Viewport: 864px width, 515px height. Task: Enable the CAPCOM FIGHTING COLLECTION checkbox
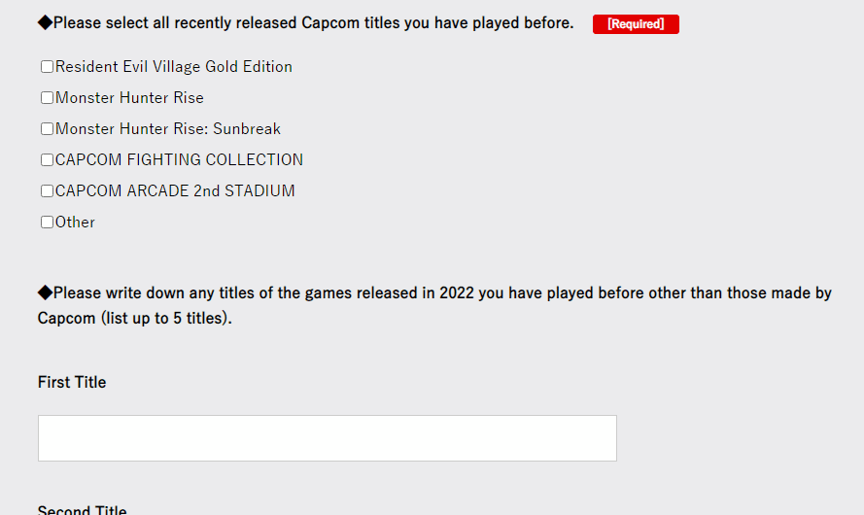pos(47,159)
